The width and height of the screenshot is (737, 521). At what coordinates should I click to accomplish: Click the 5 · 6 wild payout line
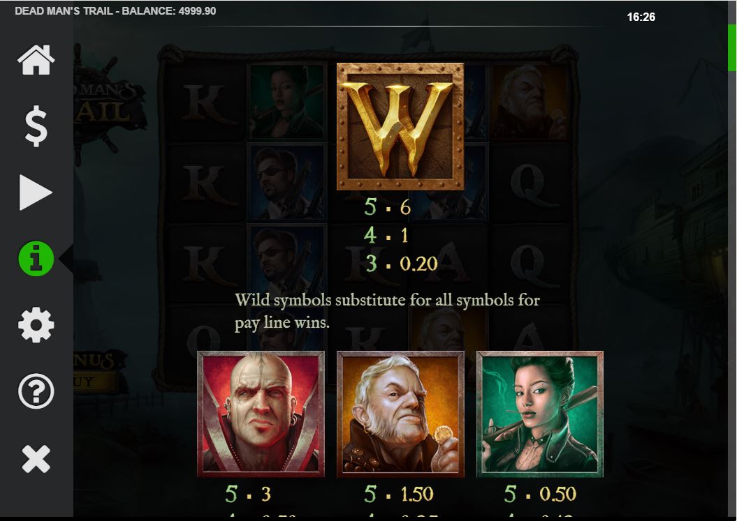pos(388,207)
